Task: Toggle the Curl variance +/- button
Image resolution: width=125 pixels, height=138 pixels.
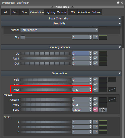Action: [x=96, y=84]
